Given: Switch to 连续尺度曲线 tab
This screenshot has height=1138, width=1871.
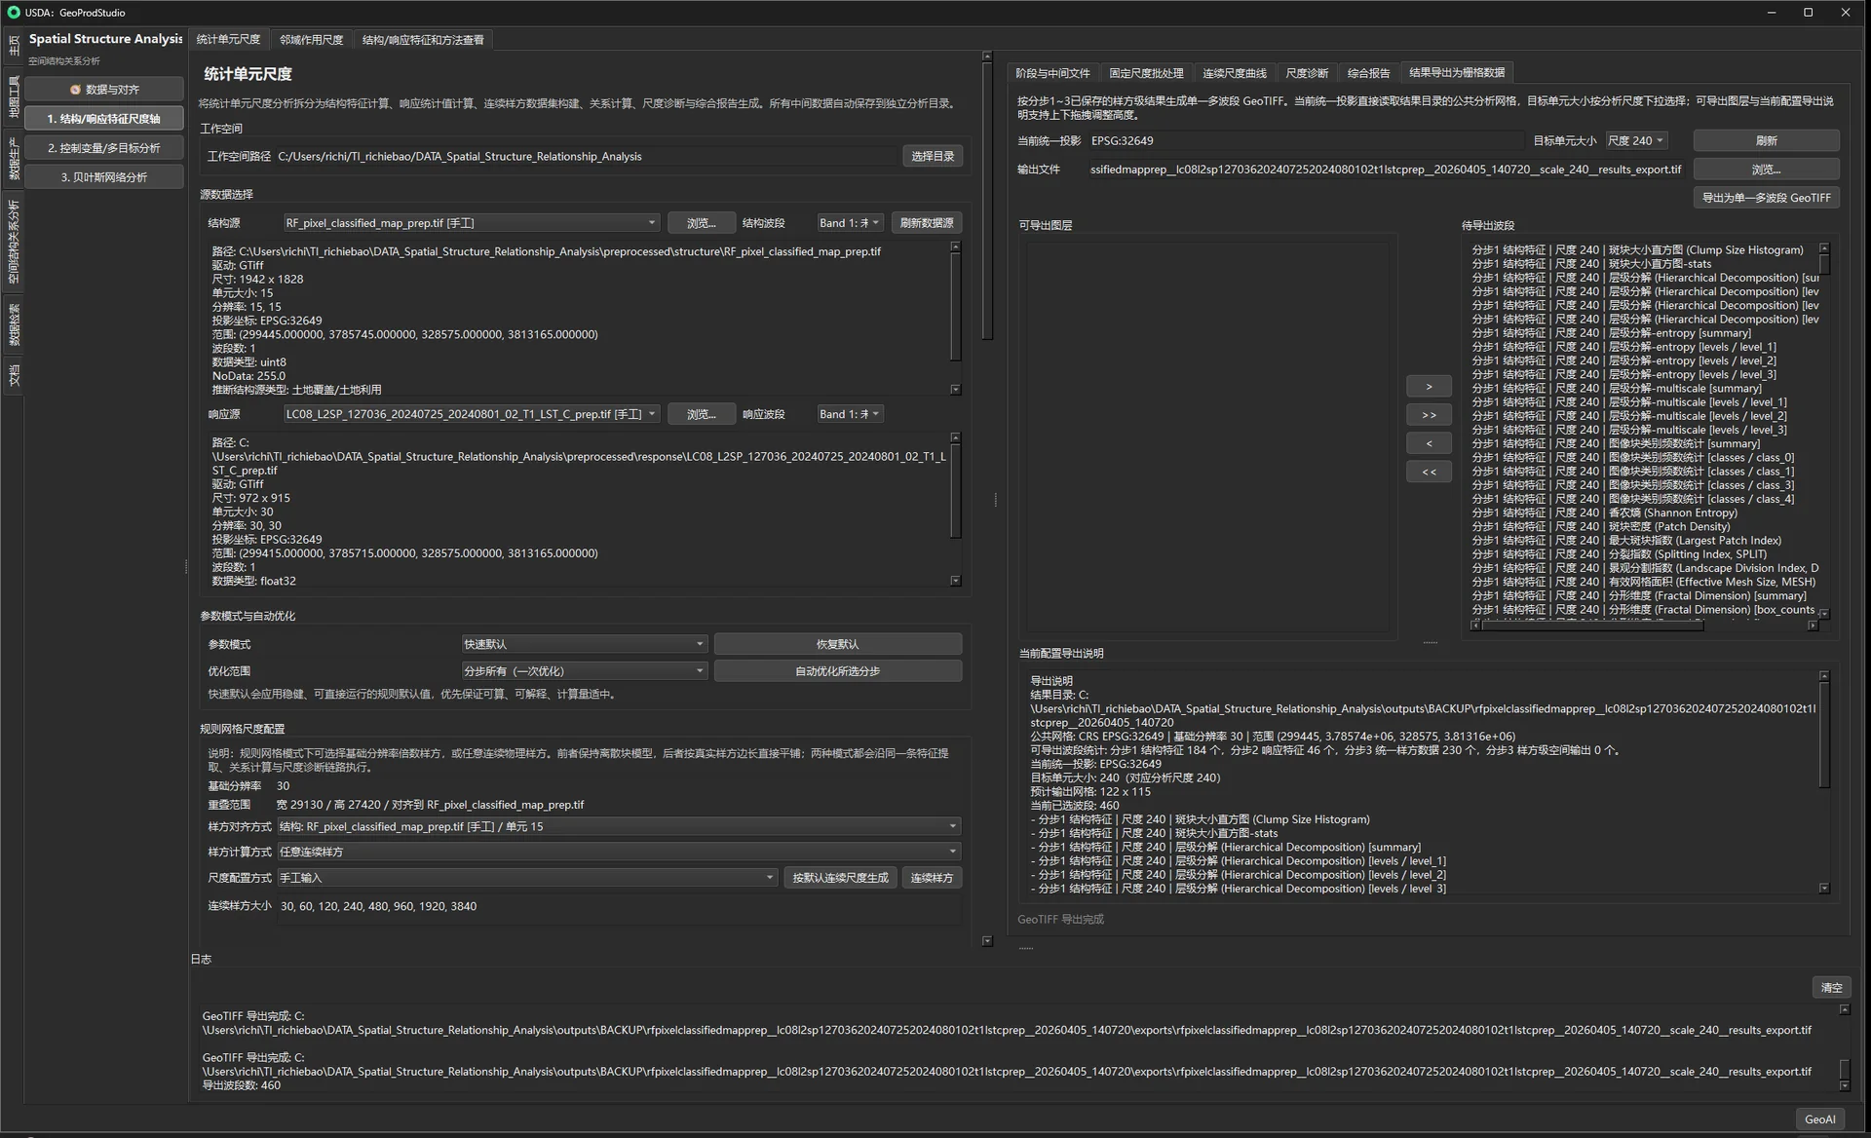Looking at the screenshot, I should coord(1234,73).
